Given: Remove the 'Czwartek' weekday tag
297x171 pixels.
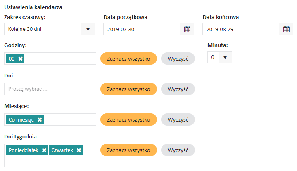Looking at the screenshot, I should tap(79, 150).
